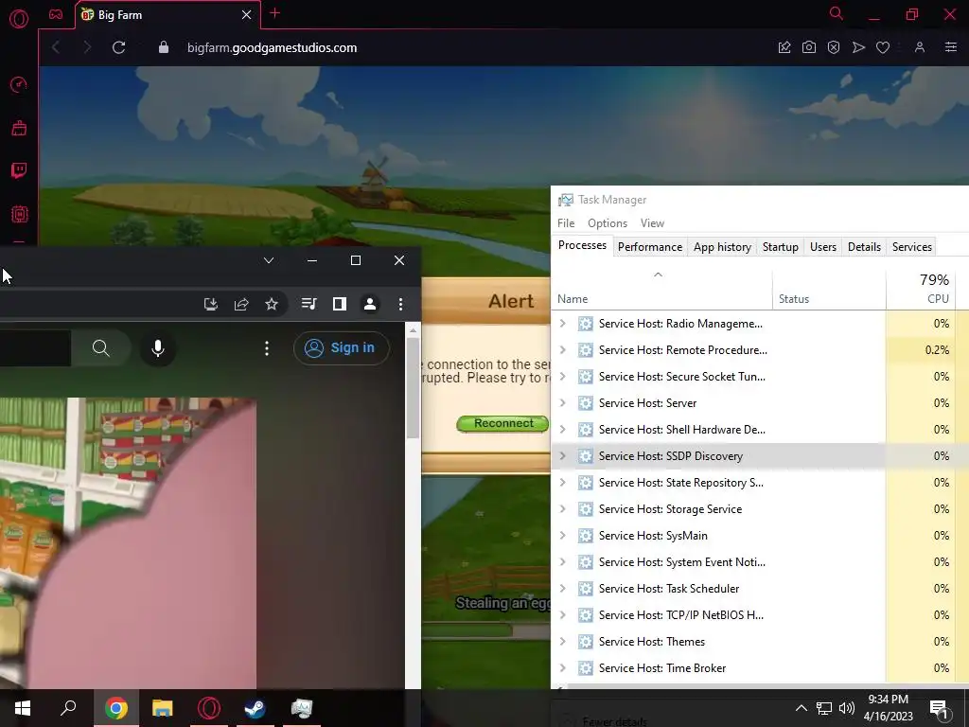The height and width of the screenshot is (727, 969).
Task: Open Task Manager Options menu
Action: click(608, 223)
